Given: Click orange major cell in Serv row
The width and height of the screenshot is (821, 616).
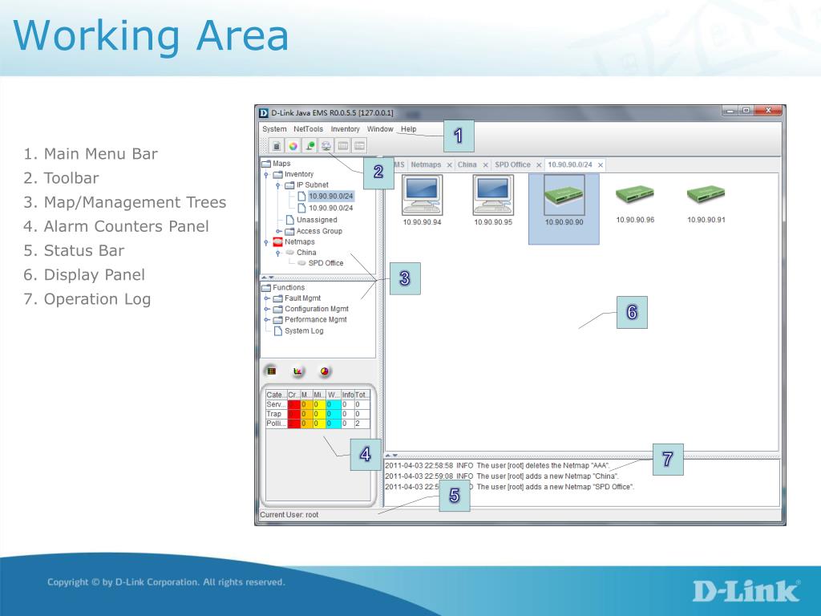Looking at the screenshot, I should 306,404.
